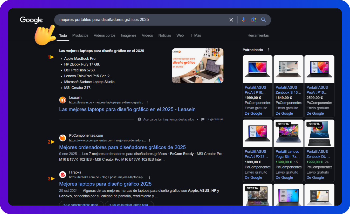350x214 pixels.
Task: Clear the search box with the X icon
Action: (231, 20)
